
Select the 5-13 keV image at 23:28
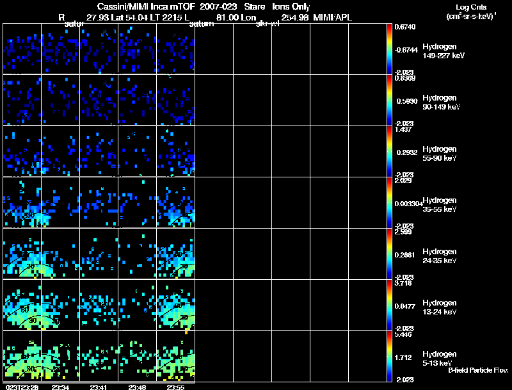22,356
